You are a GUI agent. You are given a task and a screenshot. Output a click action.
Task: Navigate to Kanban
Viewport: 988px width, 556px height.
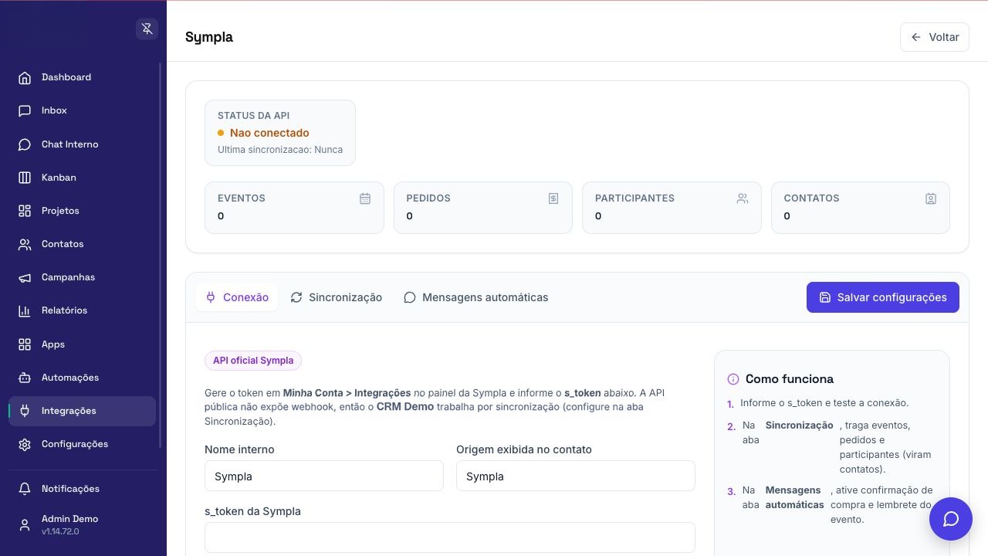point(82,178)
